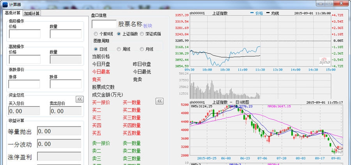Image resolution: width=351 pixels, height=165 pixels.
Task: Click the 买一数量 label
Action: 132,102
